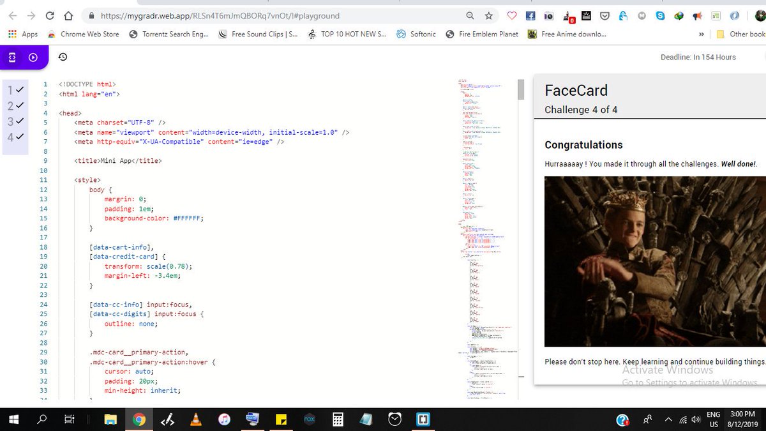Click line number 20 in the gutter
This screenshot has height=431, width=766.
coord(43,266)
